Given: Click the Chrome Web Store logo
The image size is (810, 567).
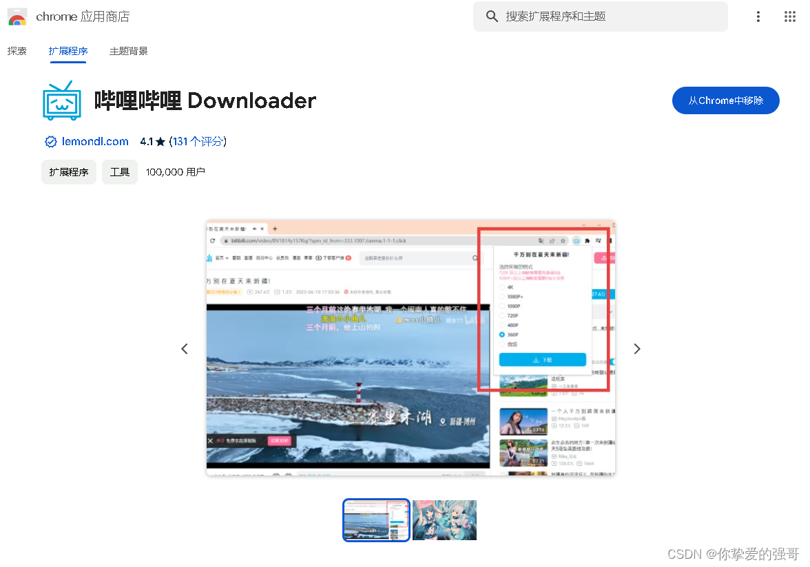Looking at the screenshot, I should click(17, 17).
